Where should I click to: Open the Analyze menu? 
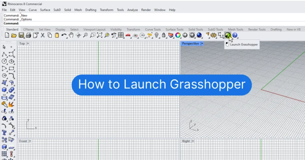(133, 10)
